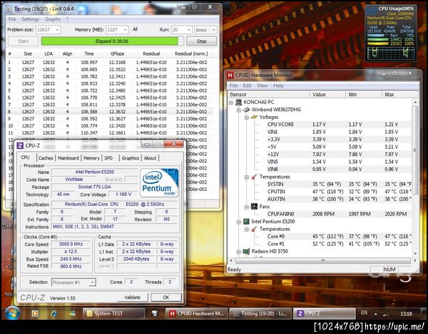
Task: Open LinX File menu
Action: 12,19
